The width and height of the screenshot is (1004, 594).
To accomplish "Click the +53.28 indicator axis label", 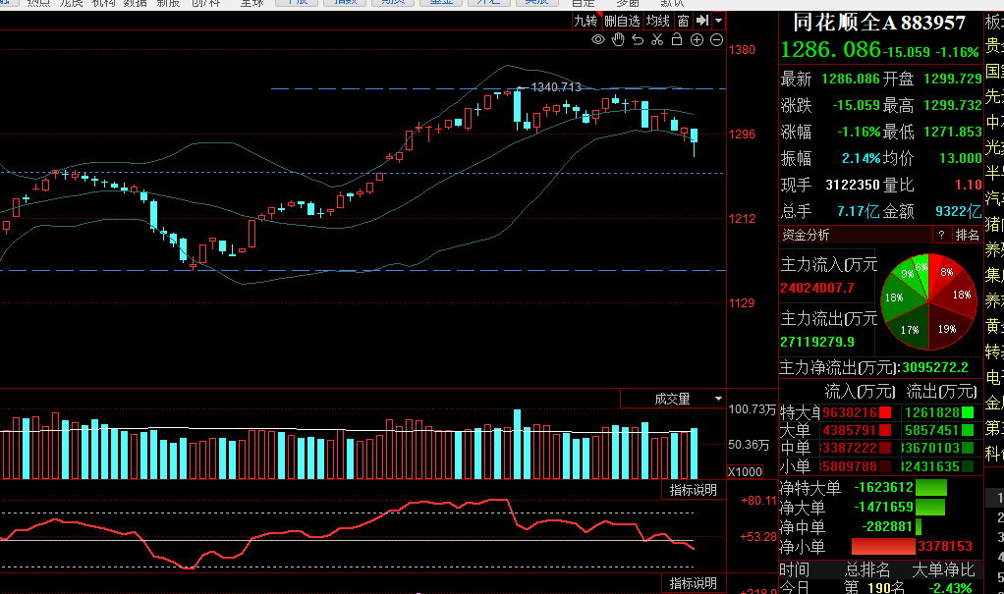I will click(758, 536).
